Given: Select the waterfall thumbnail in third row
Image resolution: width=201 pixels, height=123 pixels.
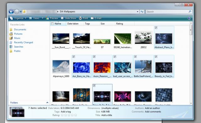Looking at the screenshot, I should (x=61, y=96).
